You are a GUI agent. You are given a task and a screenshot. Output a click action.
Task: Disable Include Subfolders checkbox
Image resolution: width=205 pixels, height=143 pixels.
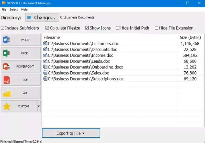[3, 28]
